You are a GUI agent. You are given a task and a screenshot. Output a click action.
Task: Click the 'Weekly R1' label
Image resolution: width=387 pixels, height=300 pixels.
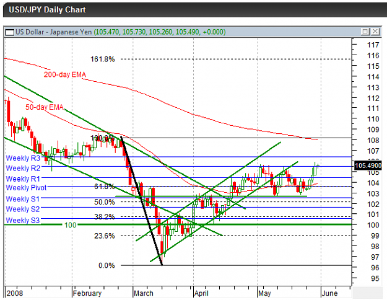[x=23, y=179]
